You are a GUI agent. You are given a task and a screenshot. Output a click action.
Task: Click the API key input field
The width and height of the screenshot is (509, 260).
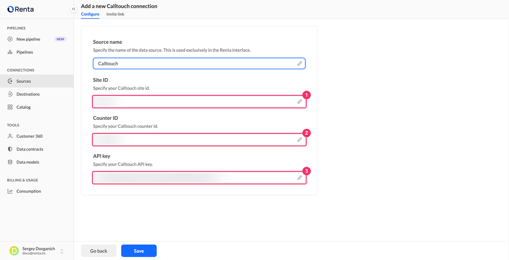[x=199, y=178]
